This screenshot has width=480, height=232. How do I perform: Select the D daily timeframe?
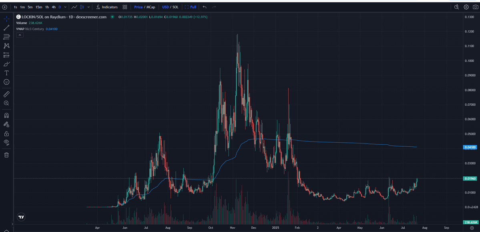[x=60, y=7]
